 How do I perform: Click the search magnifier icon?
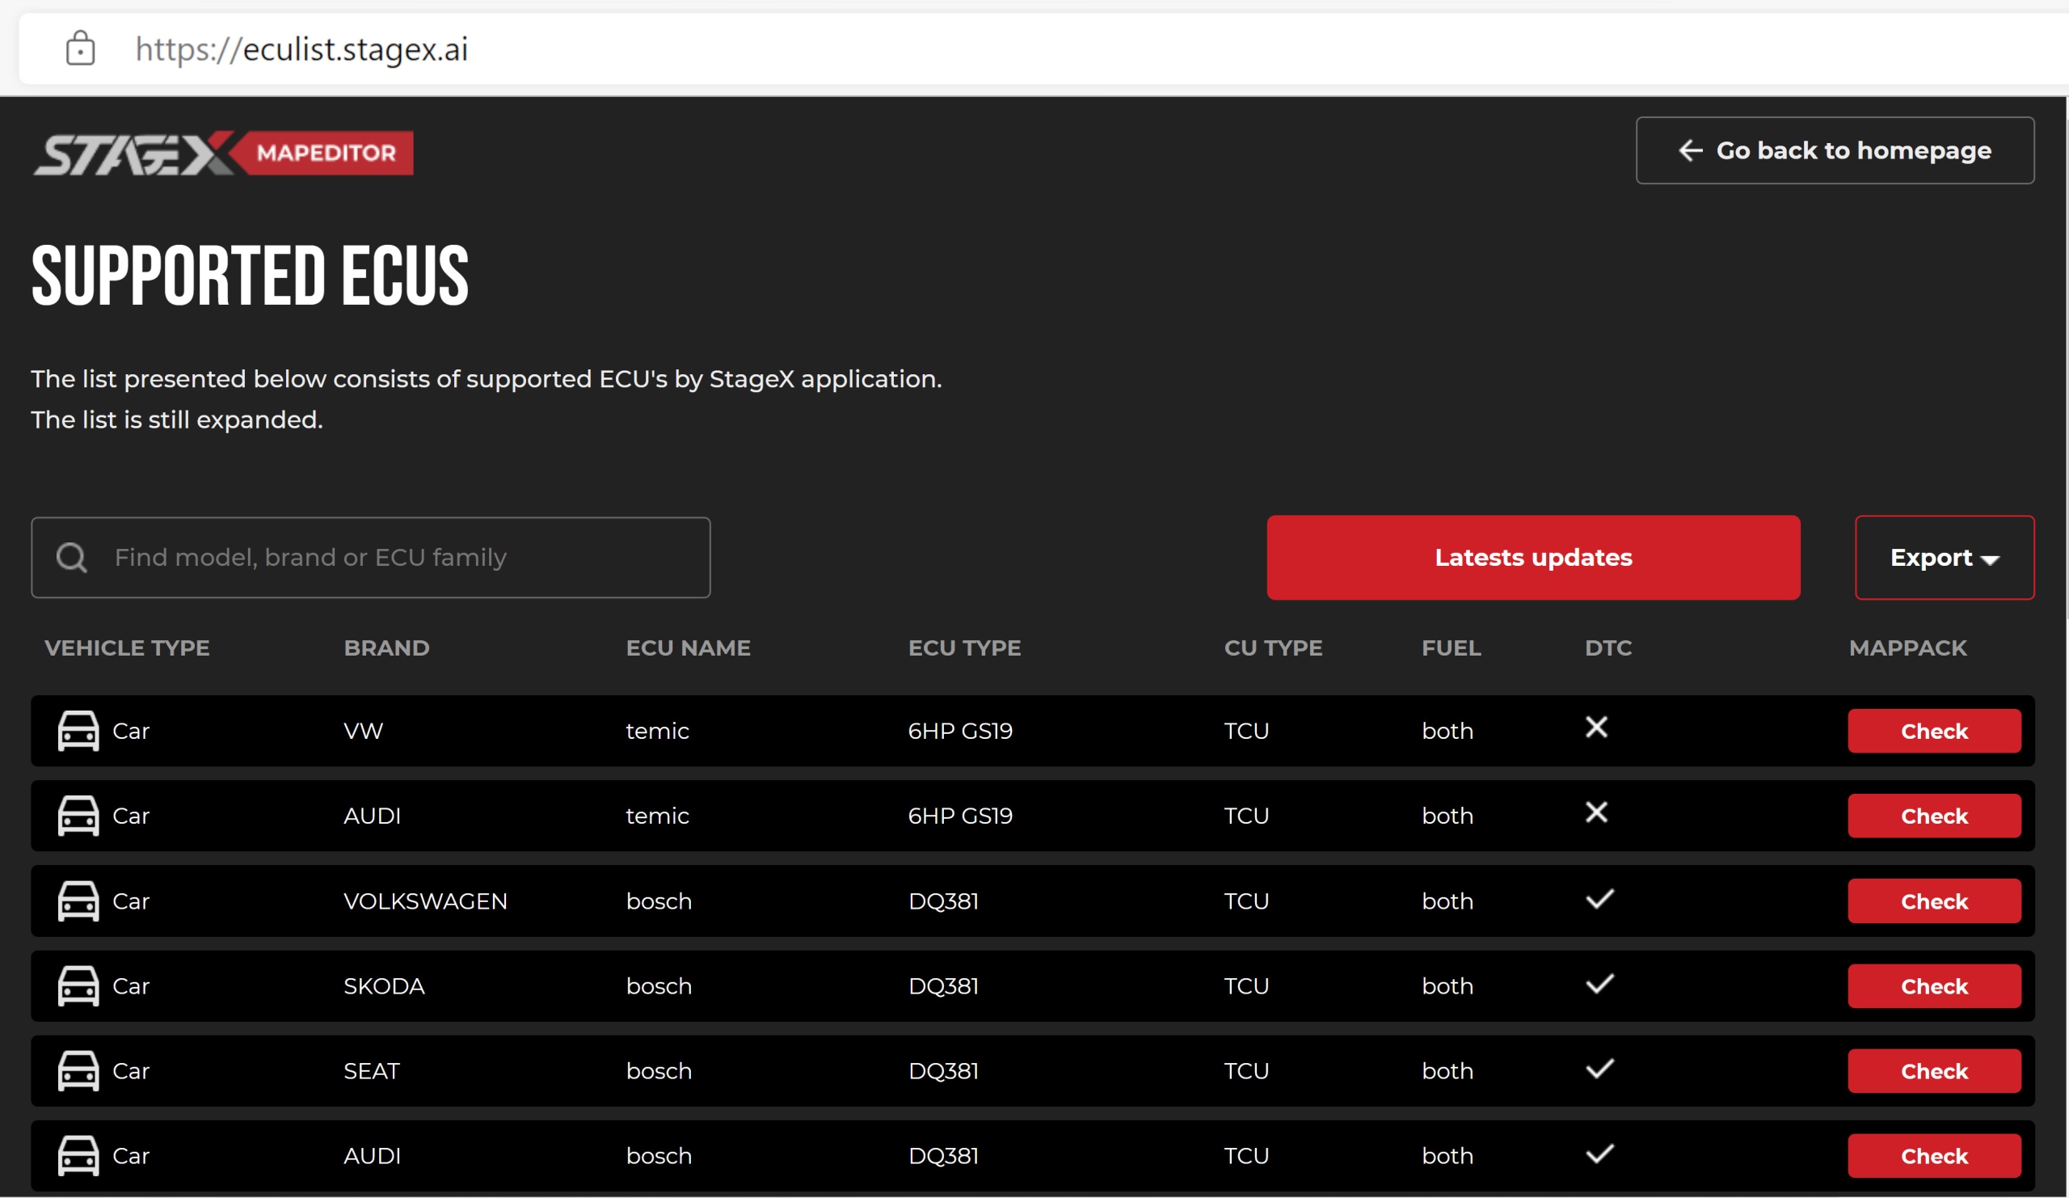[71, 558]
